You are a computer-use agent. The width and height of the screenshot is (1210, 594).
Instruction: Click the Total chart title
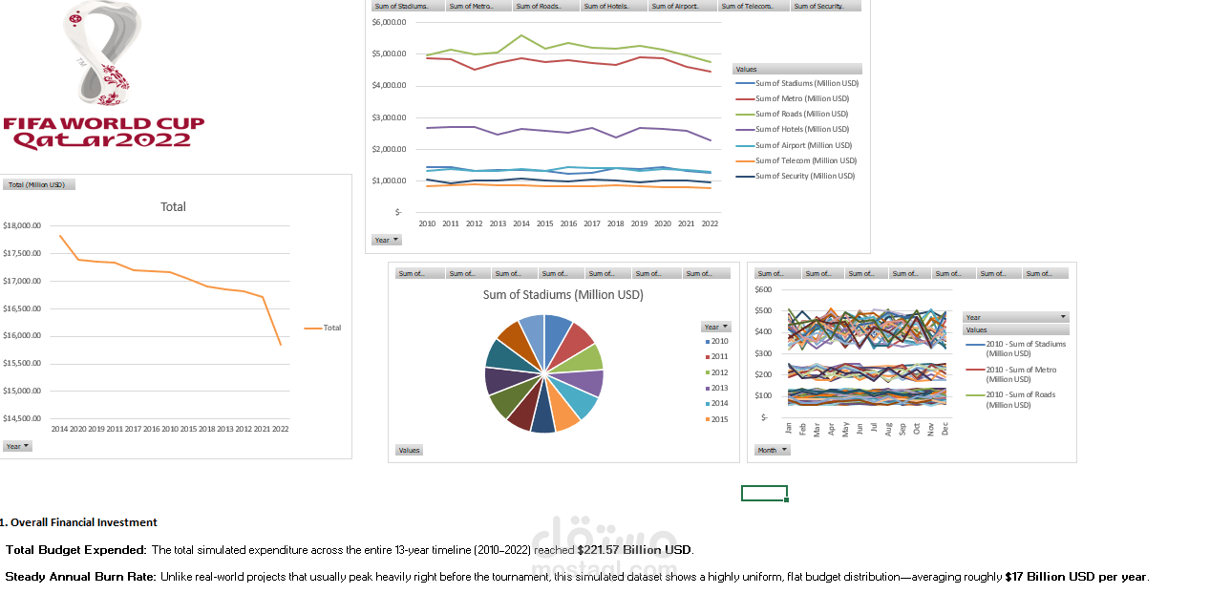point(173,206)
